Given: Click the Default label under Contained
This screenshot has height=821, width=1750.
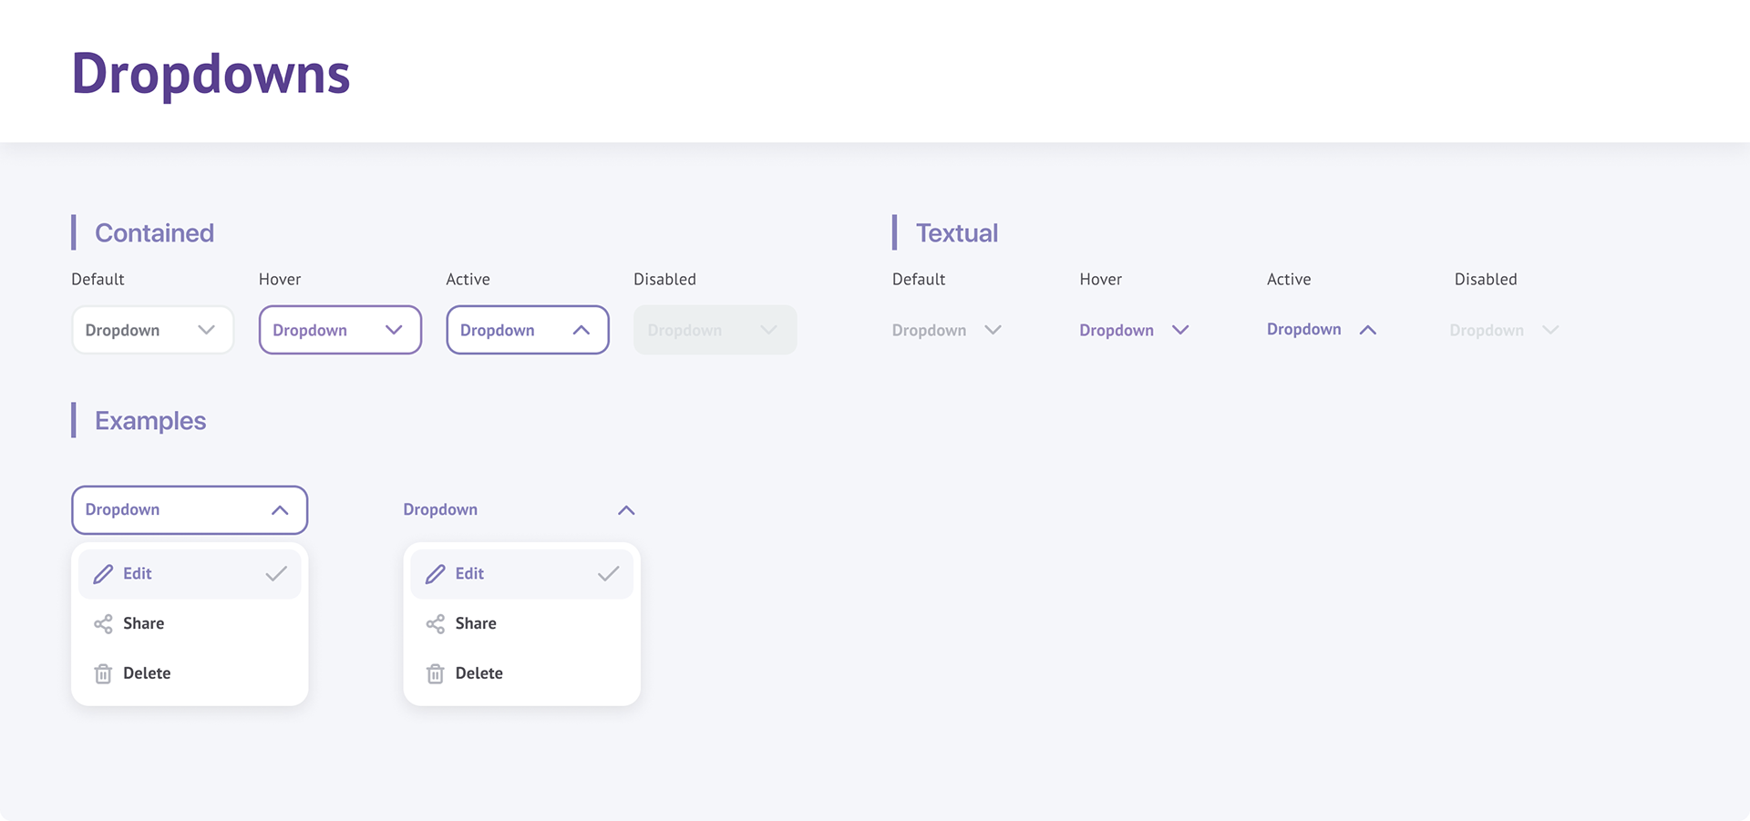Looking at the screenshot, I should tap(98, 280).
